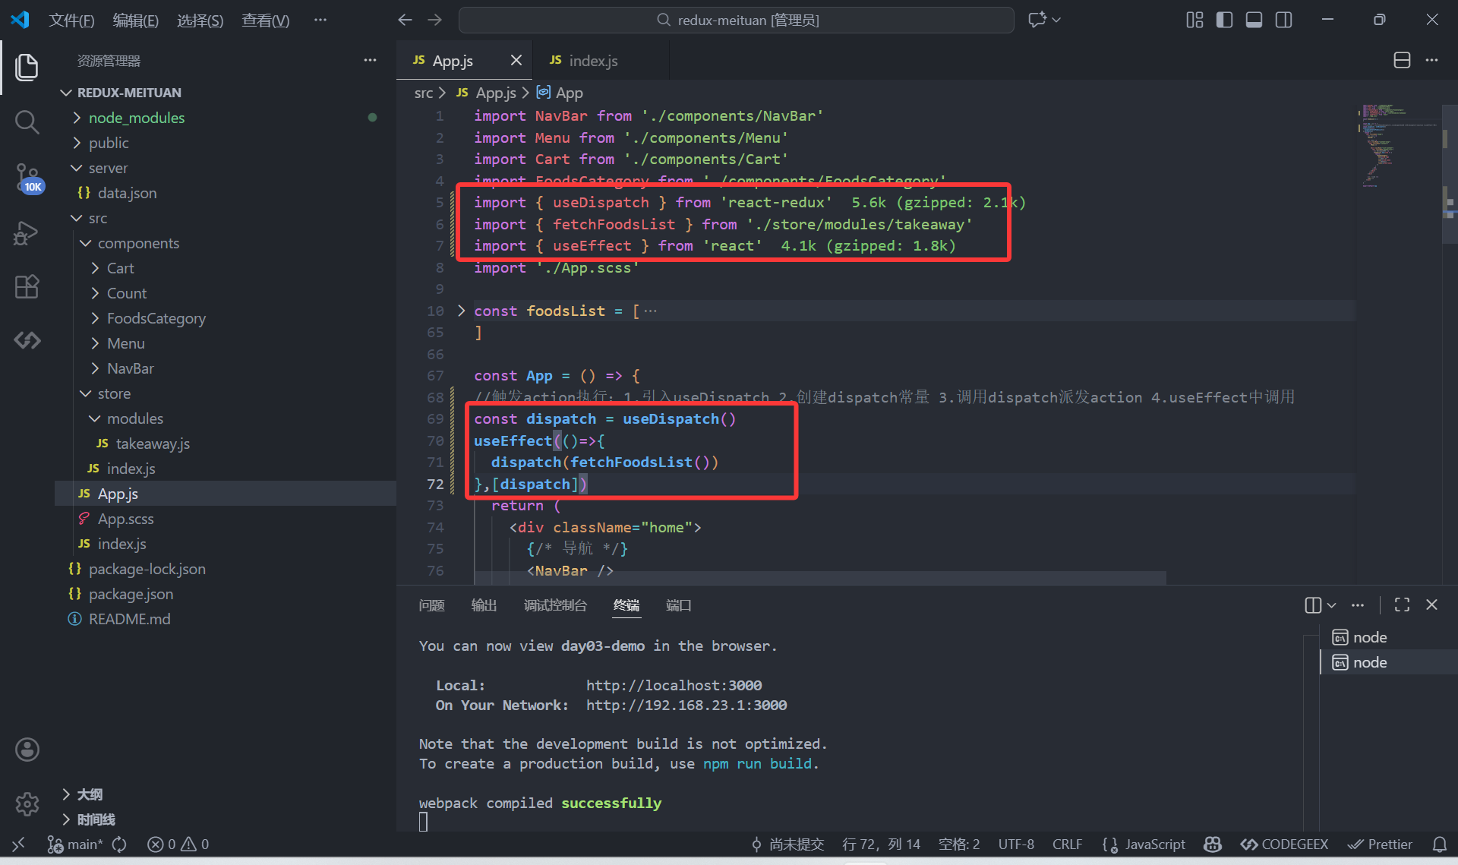
Task: Open notifications bell in status bar
Action: pyautogui.click(x=1439, y=844)
